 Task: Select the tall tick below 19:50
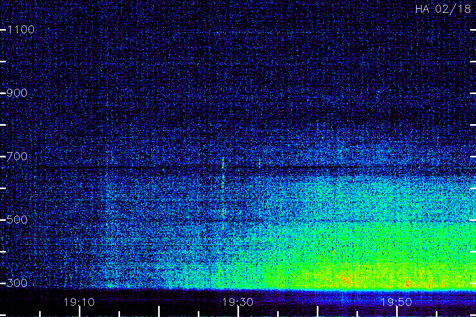(x=397, y=312)
